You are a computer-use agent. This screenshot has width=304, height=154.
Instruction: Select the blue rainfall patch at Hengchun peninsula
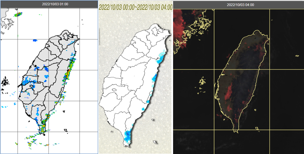point(127,135)
